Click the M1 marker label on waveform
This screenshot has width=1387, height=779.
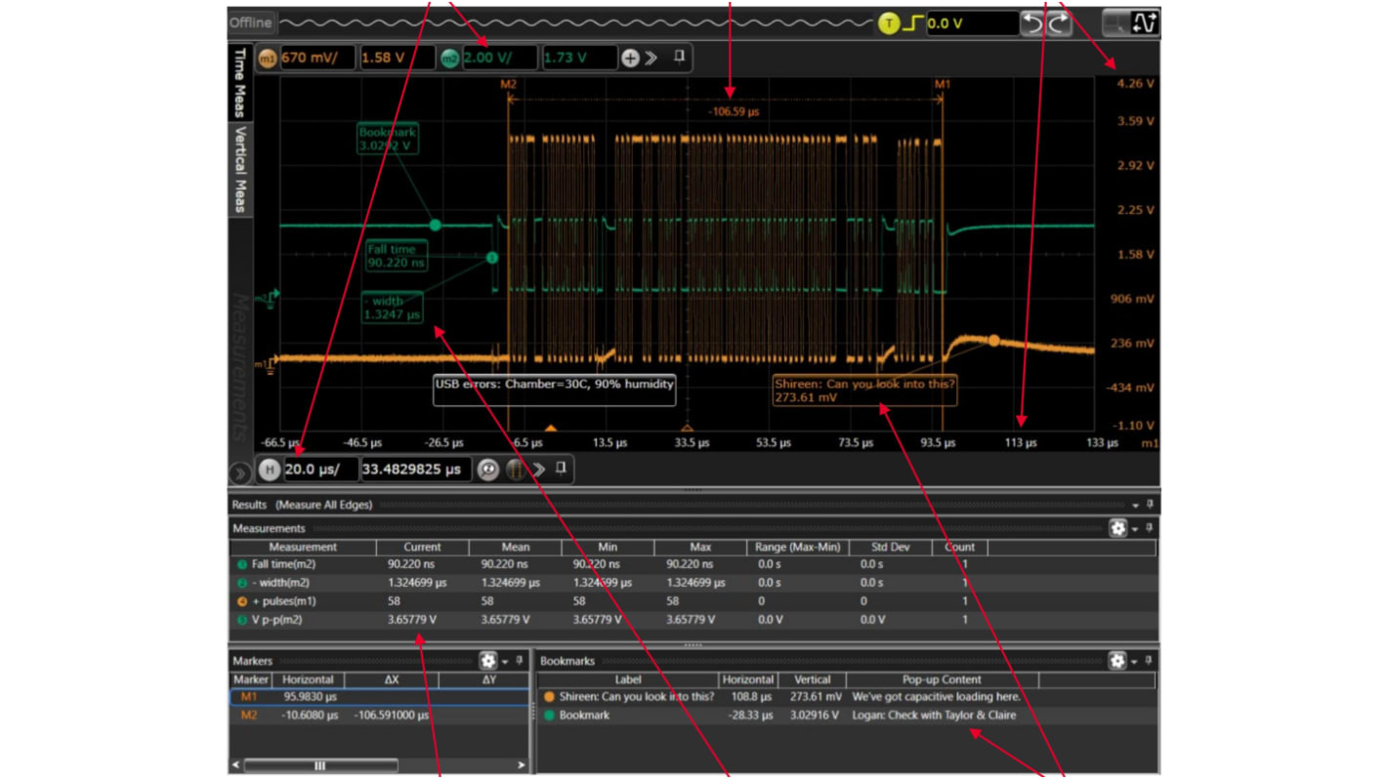(942, 85)
